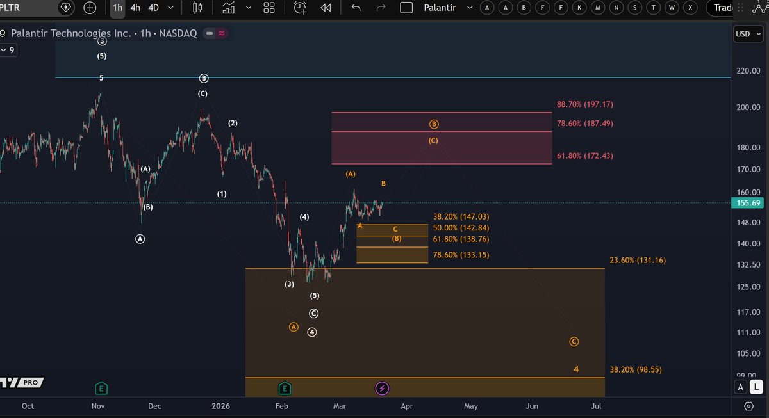Image resolution: width=769 pixels, height=418 pixels.
Task: Click the white circled A wave label
Action: (x=140, y=239)
